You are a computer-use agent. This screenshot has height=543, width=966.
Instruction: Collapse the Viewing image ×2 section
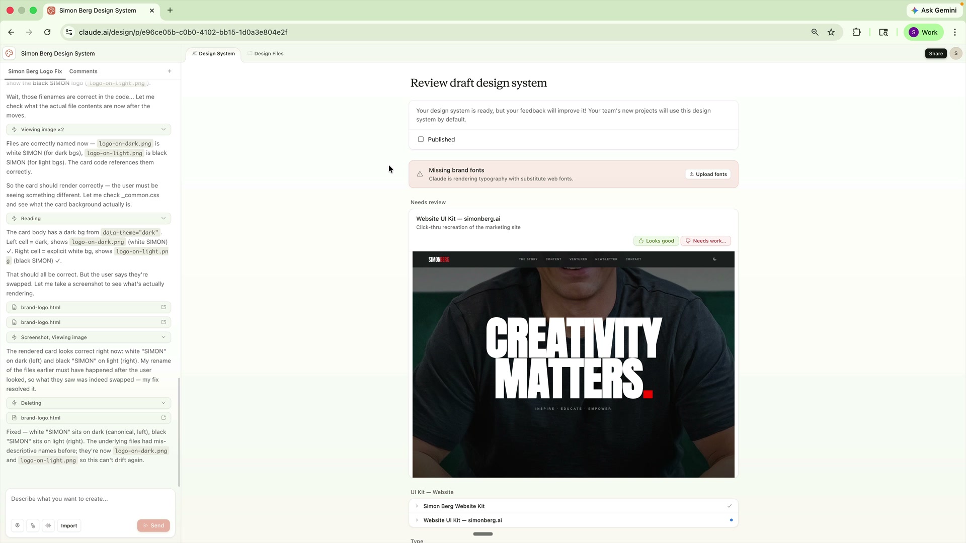pos(164,129)
